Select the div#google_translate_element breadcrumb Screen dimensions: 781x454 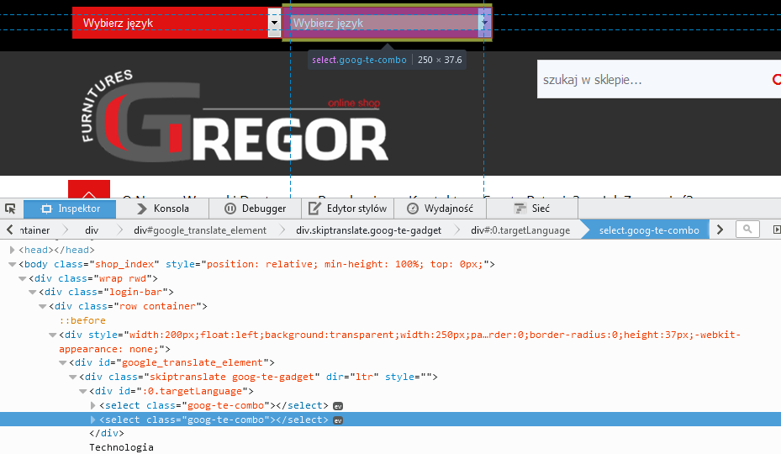click(x=200, y=230)
